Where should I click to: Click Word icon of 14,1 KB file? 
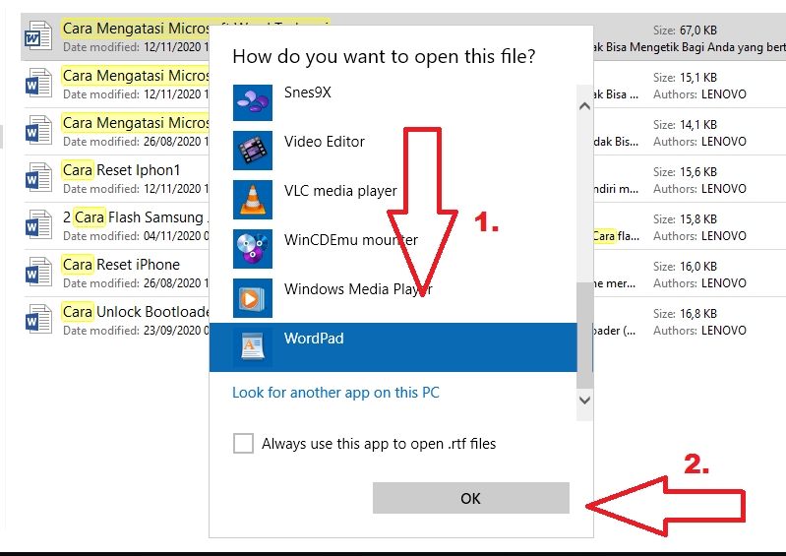point(38,130)
